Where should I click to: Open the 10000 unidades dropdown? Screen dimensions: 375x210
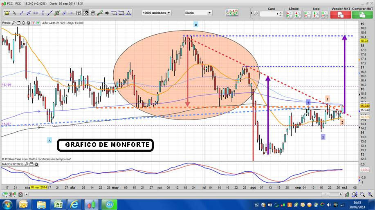pos(157,13)
